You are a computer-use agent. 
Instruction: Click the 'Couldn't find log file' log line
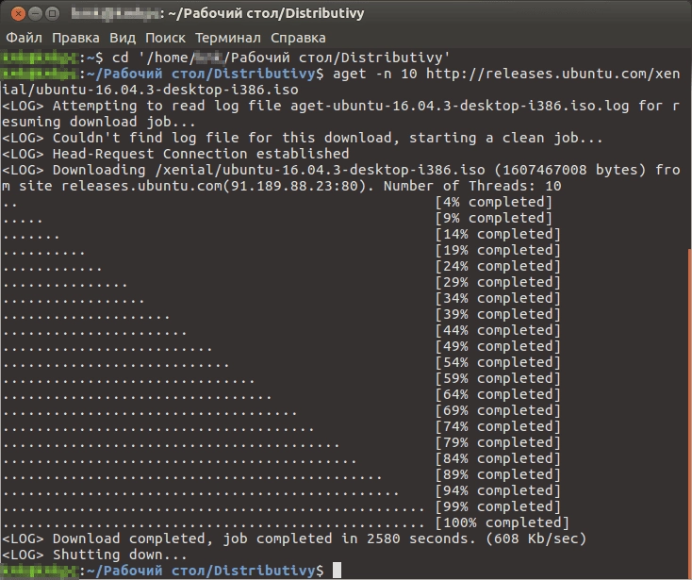point(303,138)
